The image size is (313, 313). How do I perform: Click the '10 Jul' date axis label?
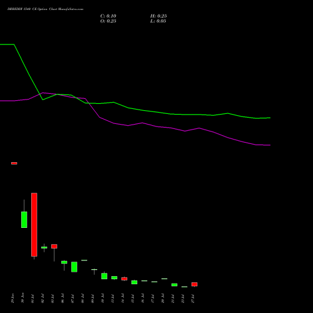(x=103, y=299)
